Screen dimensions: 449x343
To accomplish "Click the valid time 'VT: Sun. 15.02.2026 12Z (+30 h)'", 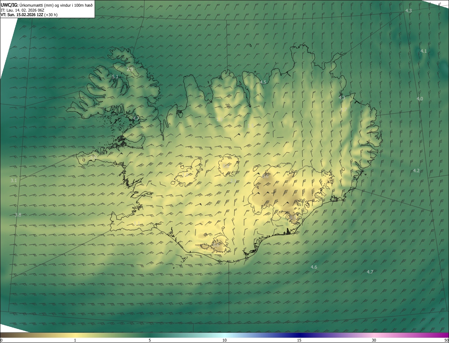I will click(x=29, y=15).
